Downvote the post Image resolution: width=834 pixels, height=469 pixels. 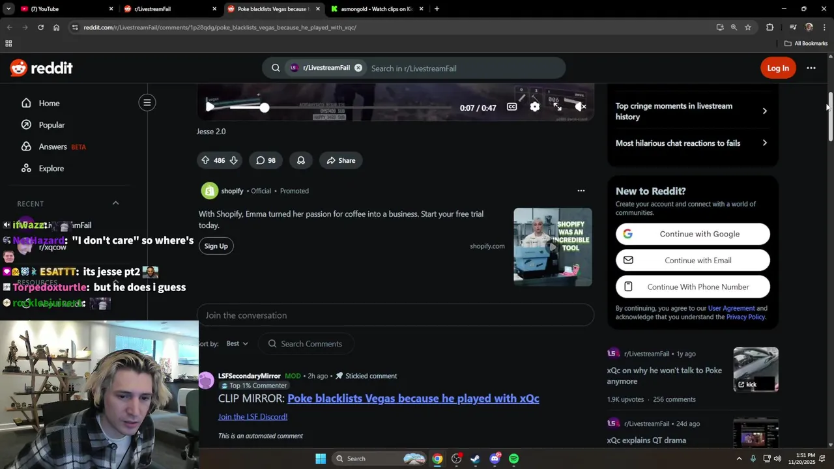(x=233, y=160)
